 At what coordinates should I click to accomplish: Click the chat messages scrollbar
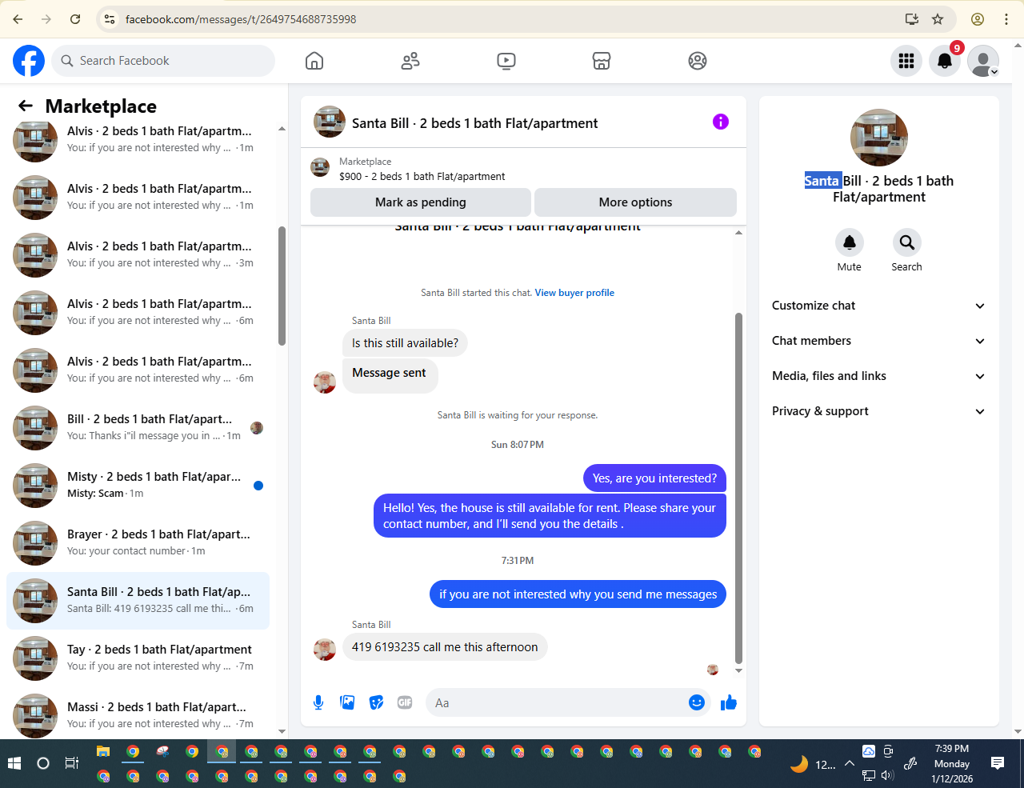(738, 488)
